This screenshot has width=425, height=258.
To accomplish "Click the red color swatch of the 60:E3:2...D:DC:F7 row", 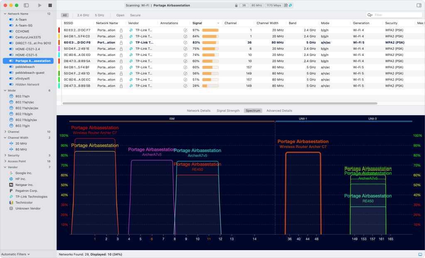I will click(x=59, y=30).
